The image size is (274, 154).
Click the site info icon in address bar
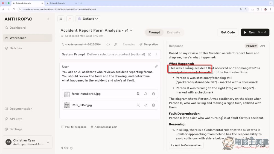pyautogui.click(x=20, y=10)
